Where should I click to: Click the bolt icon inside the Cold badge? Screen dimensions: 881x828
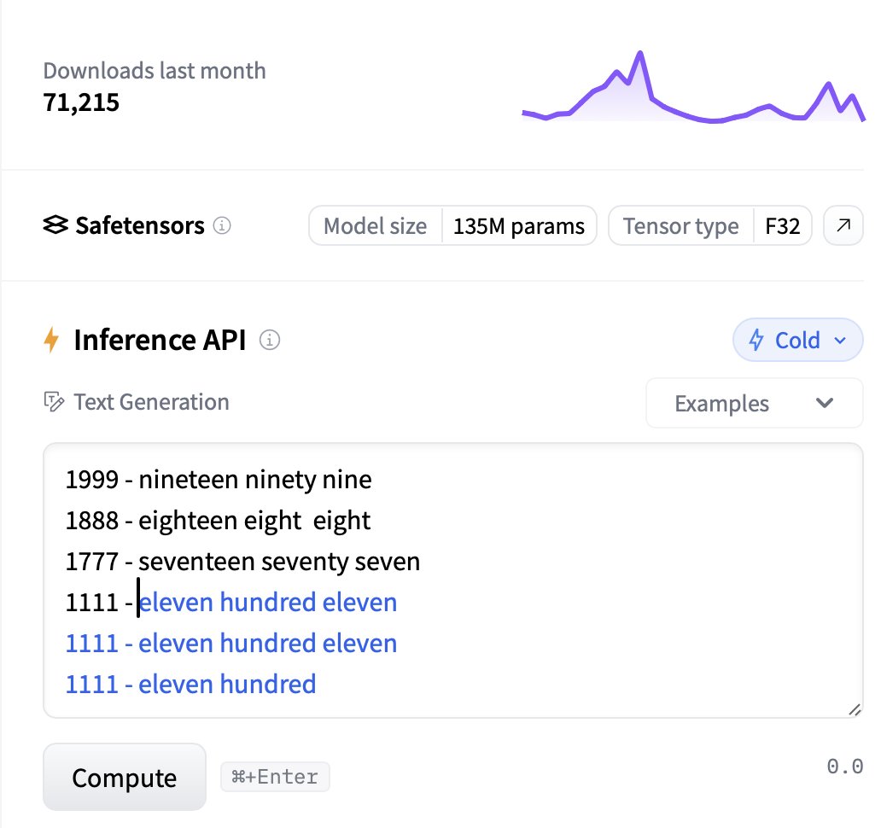click(x=756, y=340)
